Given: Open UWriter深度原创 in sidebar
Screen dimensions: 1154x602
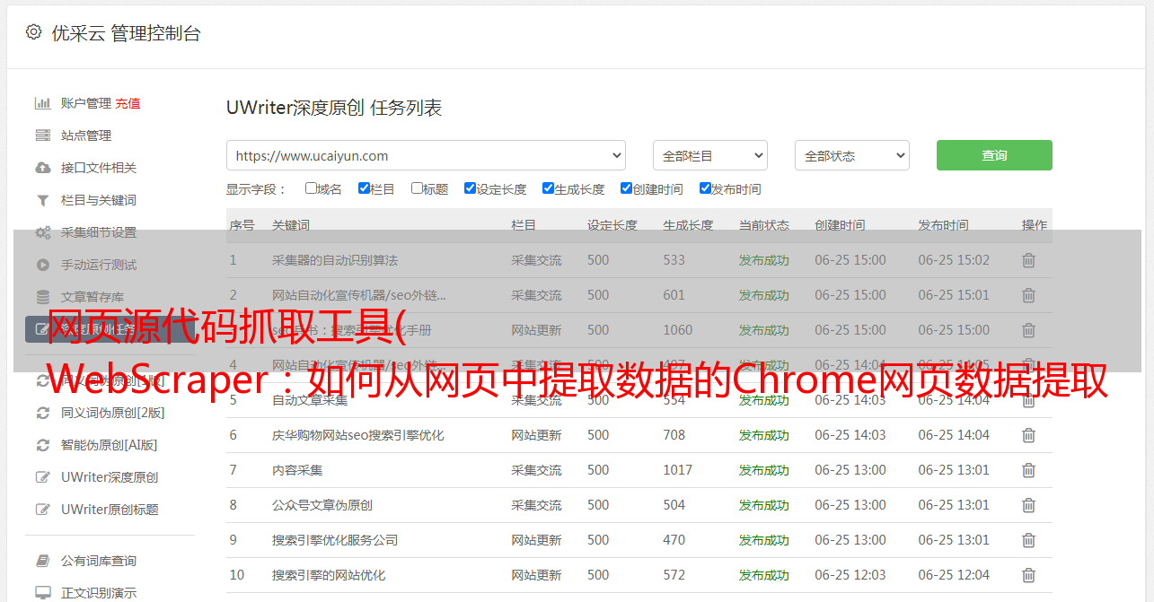Looking at the screenshot, I should click(110, 477).
